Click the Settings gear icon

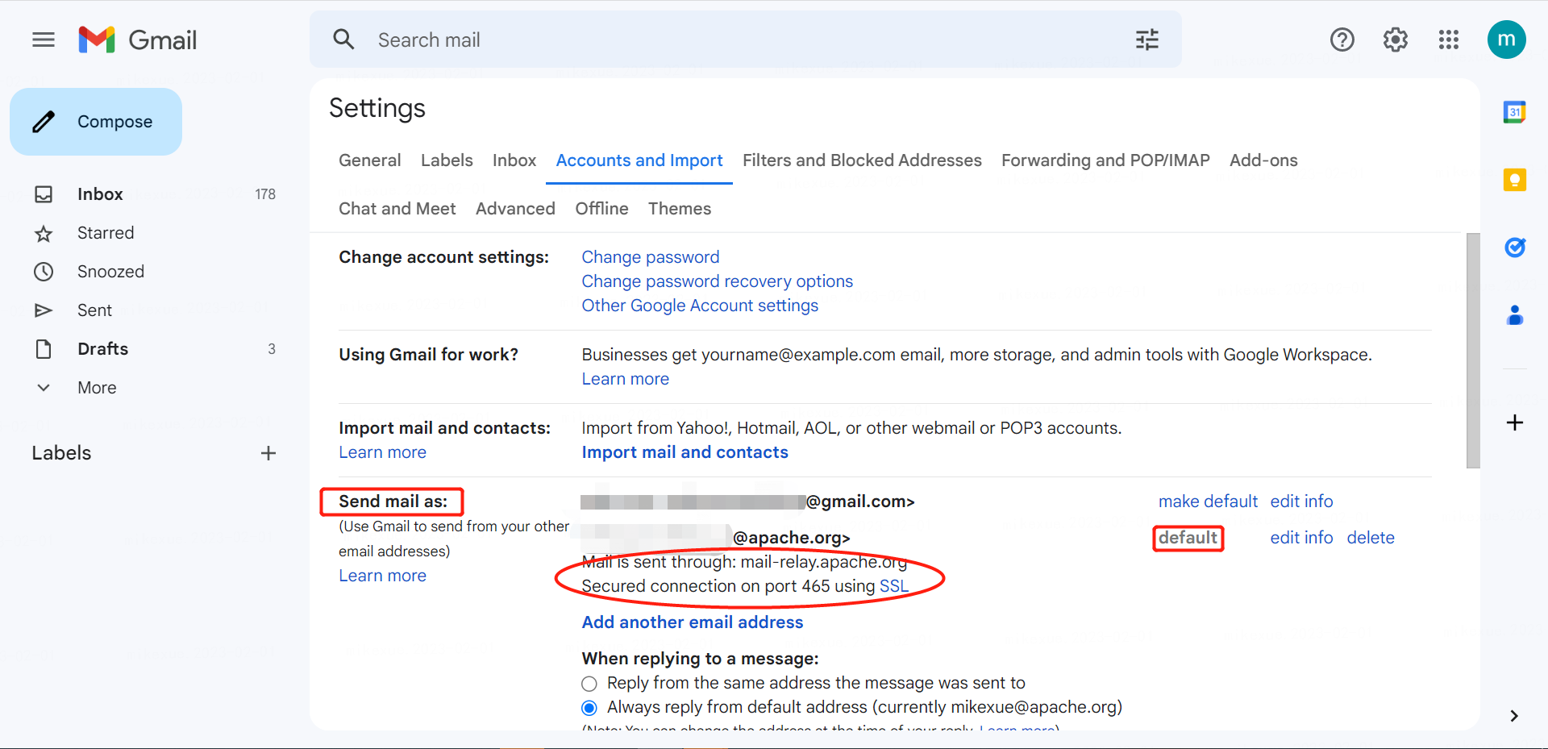[1395, 40]
